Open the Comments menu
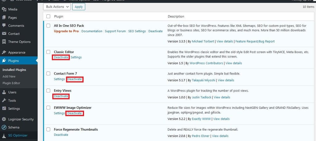 16,26
